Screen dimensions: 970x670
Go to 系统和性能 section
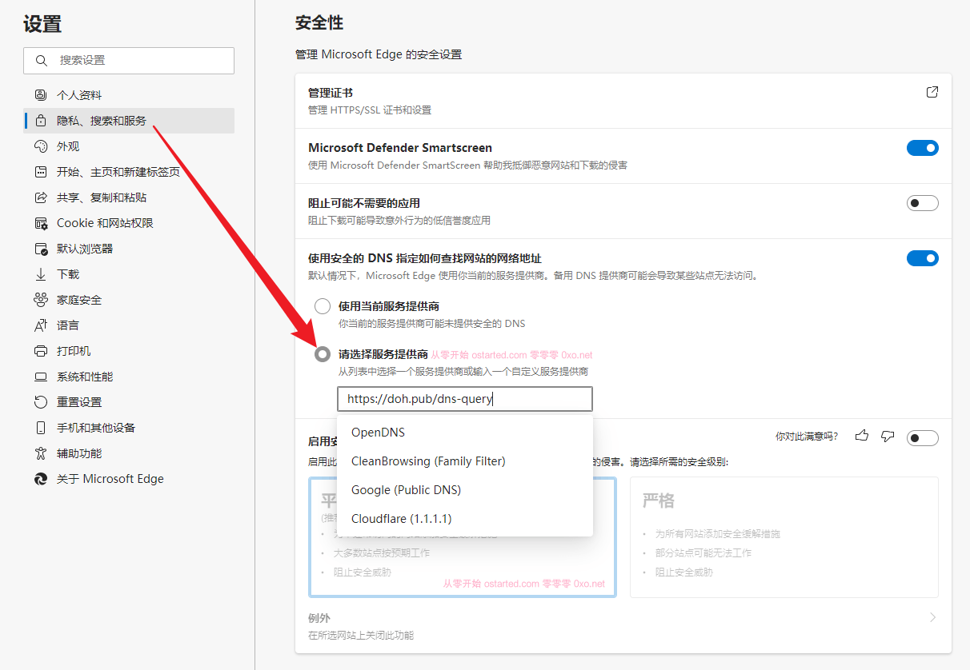(x=129, y=377)
